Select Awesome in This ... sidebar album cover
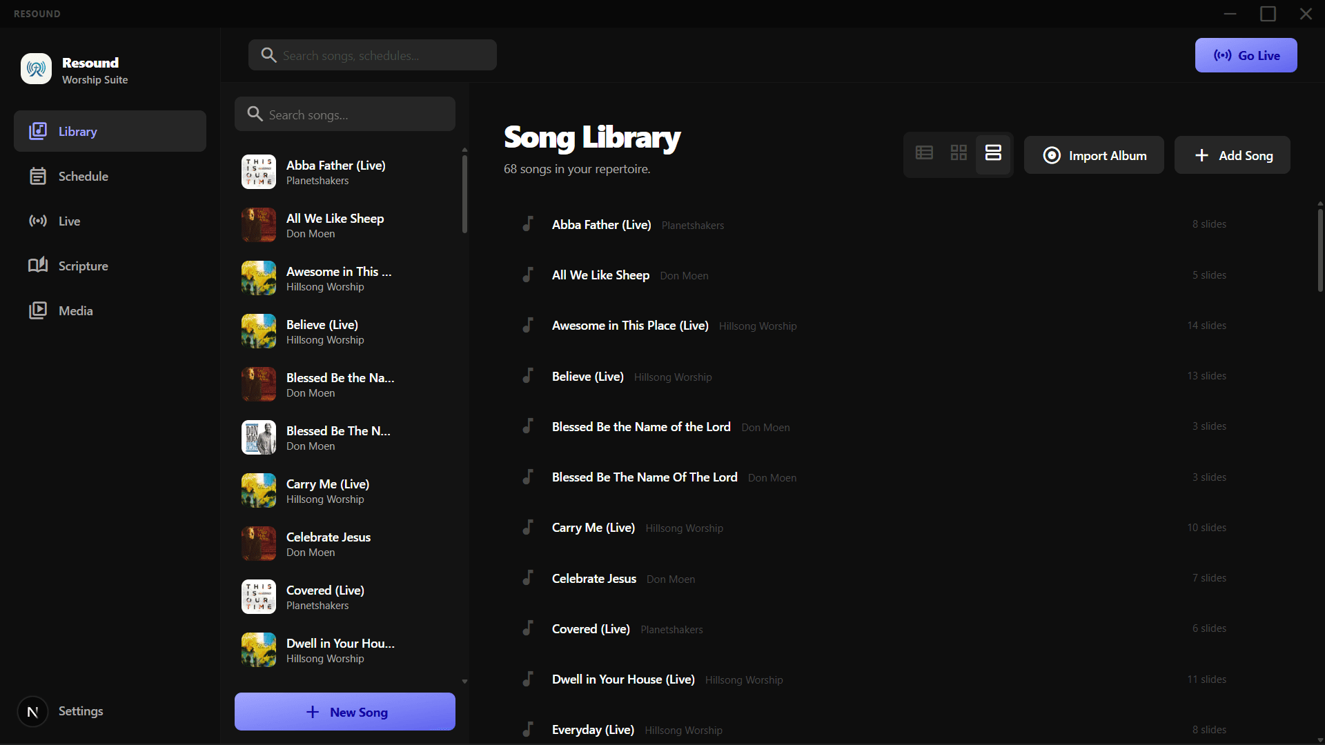 click(x=259, y=278)
